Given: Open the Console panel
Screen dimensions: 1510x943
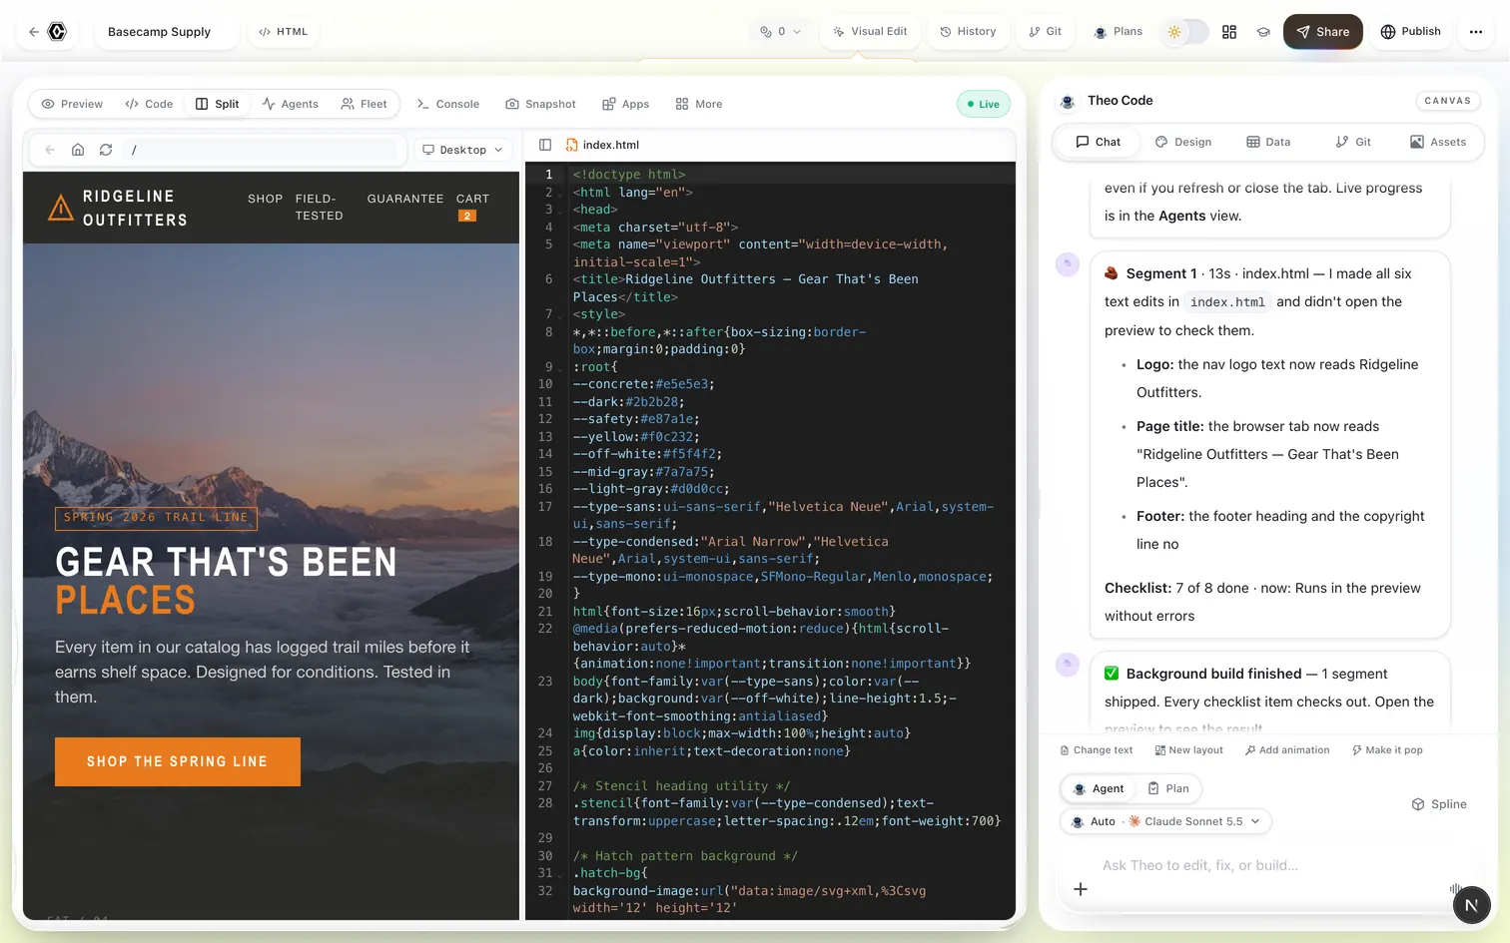Looking at the screenshot, I should (x=448, y=104).
